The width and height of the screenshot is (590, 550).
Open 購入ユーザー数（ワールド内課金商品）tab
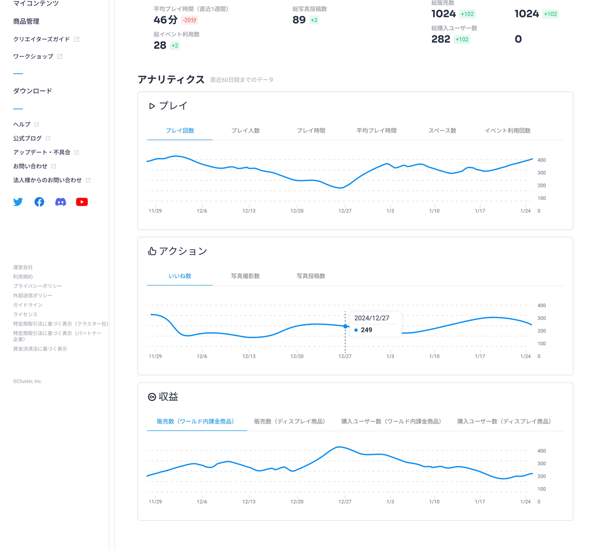pos(392,422)
